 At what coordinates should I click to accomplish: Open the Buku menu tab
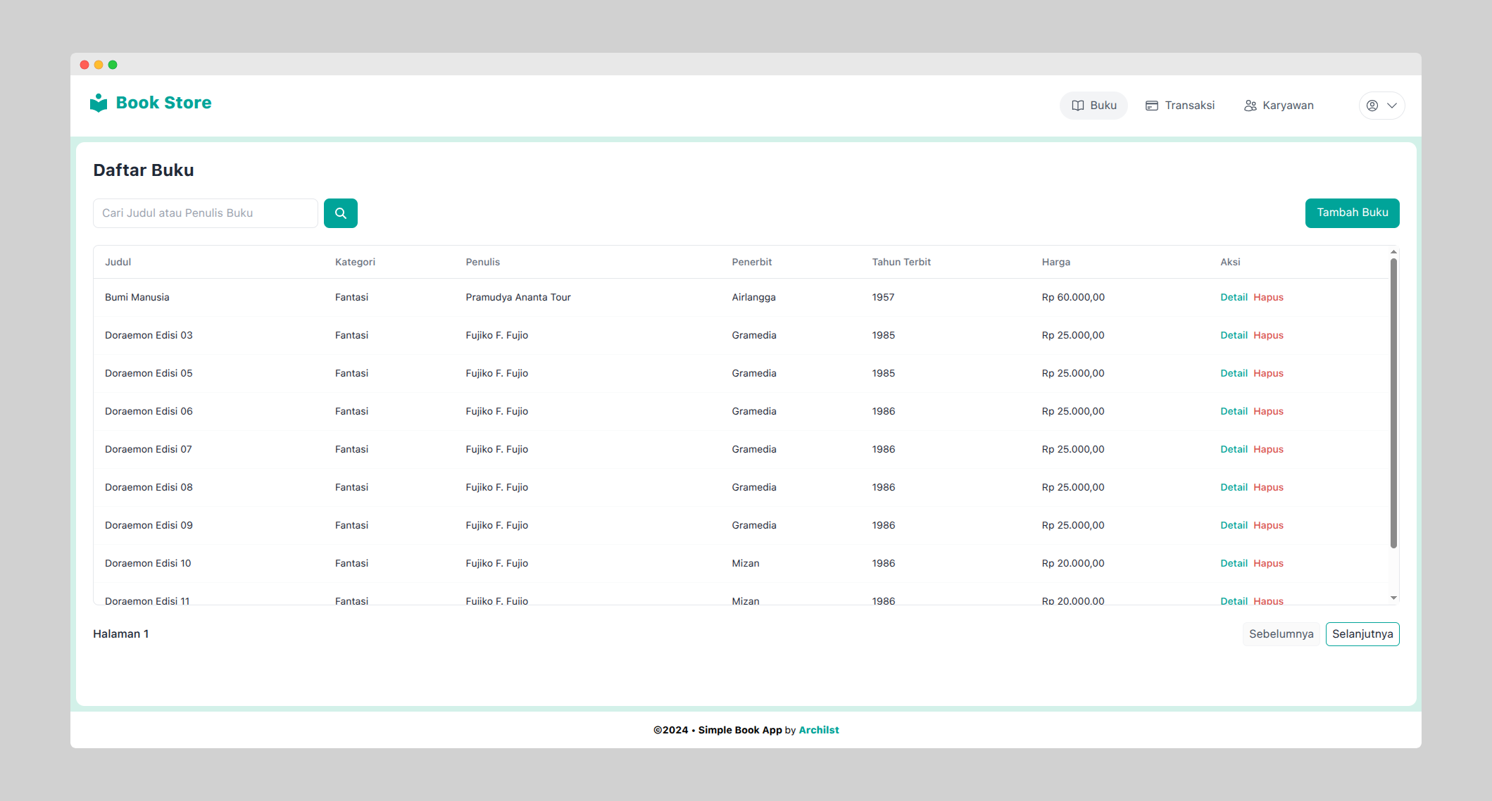(1093, 106)
